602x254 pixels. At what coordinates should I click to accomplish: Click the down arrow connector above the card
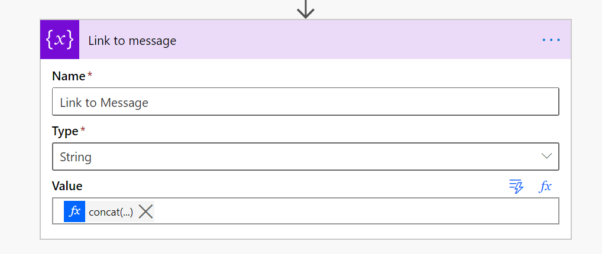click(305, 8)
